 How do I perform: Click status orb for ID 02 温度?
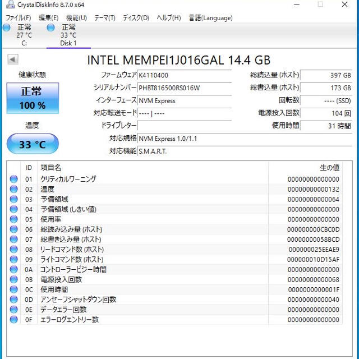(x=13, y=189)
